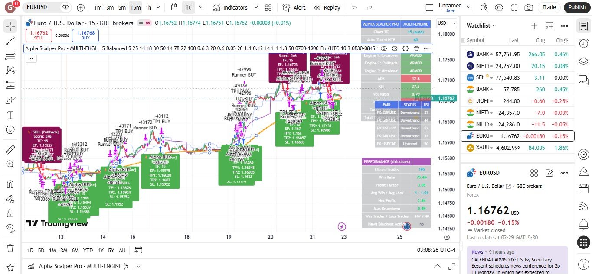Expand the Watchlist name dropdown
Screen dimensions: 592x274
coord(482,26)
